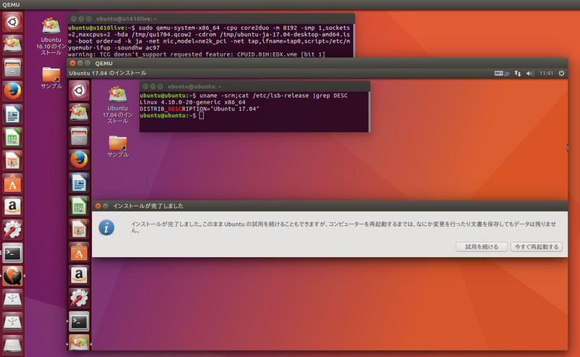The image size is (580, 357).
Task: Open Writer in the guest launcher
Action: [x=79, y=183]
